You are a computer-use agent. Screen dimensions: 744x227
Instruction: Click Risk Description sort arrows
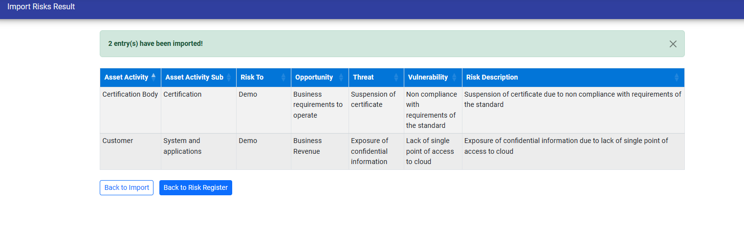point(677,78)
